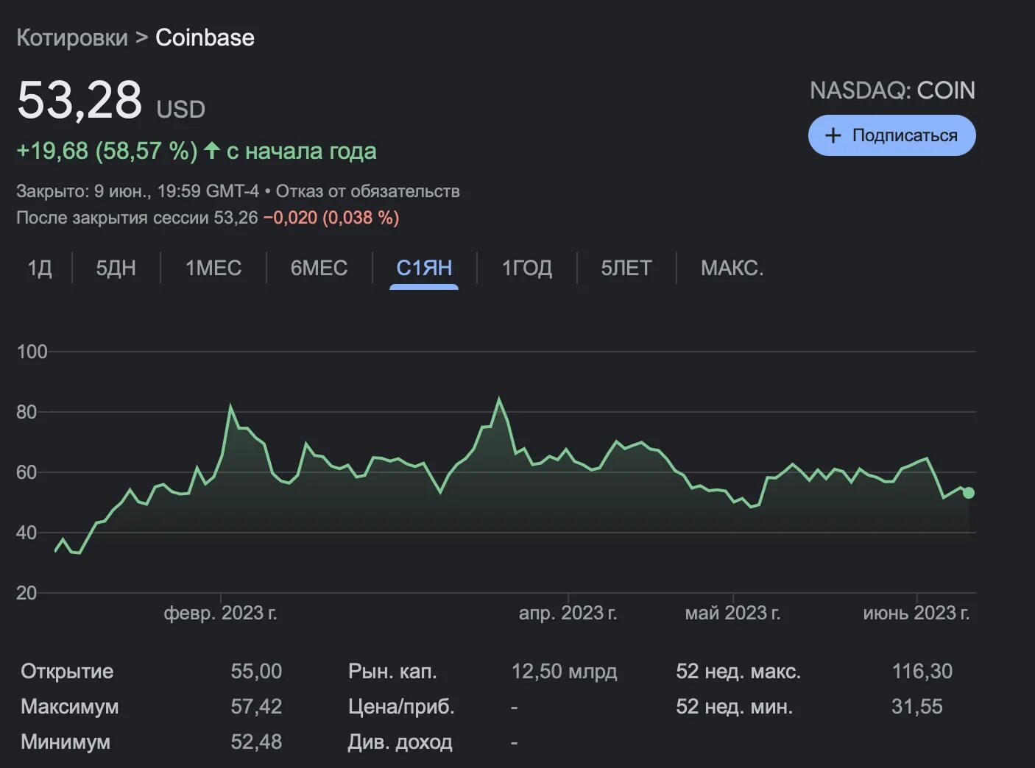Switch to the 1МЕС range tab
Image resolution: width=1035 pixels, height=768 pixels.
pos(213,268)
